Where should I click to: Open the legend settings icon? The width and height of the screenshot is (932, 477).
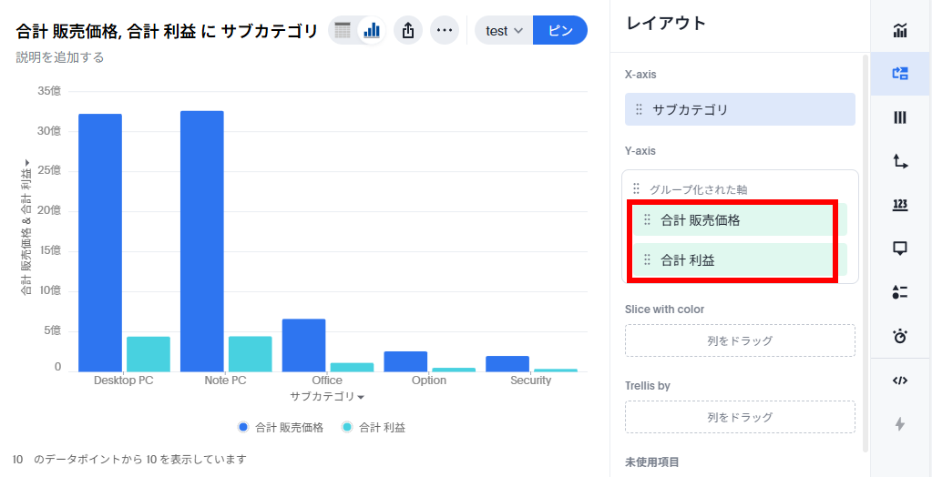tap(900, 291)
